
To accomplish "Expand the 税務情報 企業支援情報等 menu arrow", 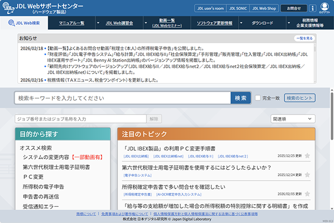I will [289, 23].
